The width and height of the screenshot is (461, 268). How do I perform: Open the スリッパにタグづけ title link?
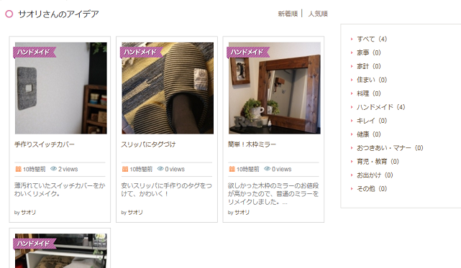click(148, 144)
